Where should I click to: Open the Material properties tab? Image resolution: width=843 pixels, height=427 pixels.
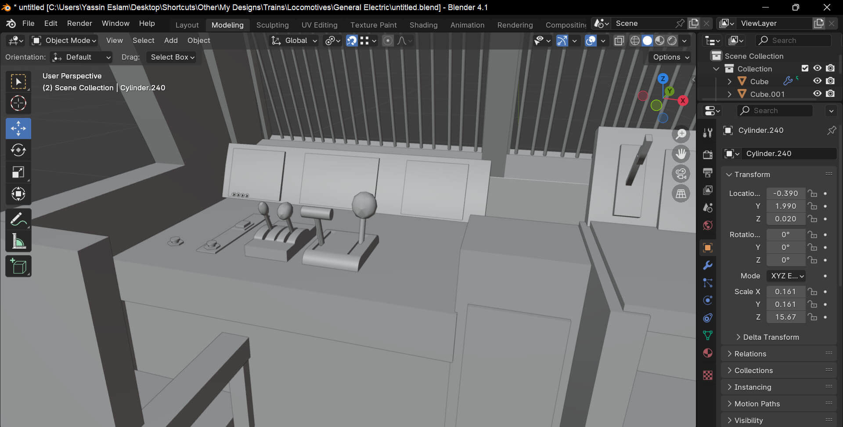(708, 353)
